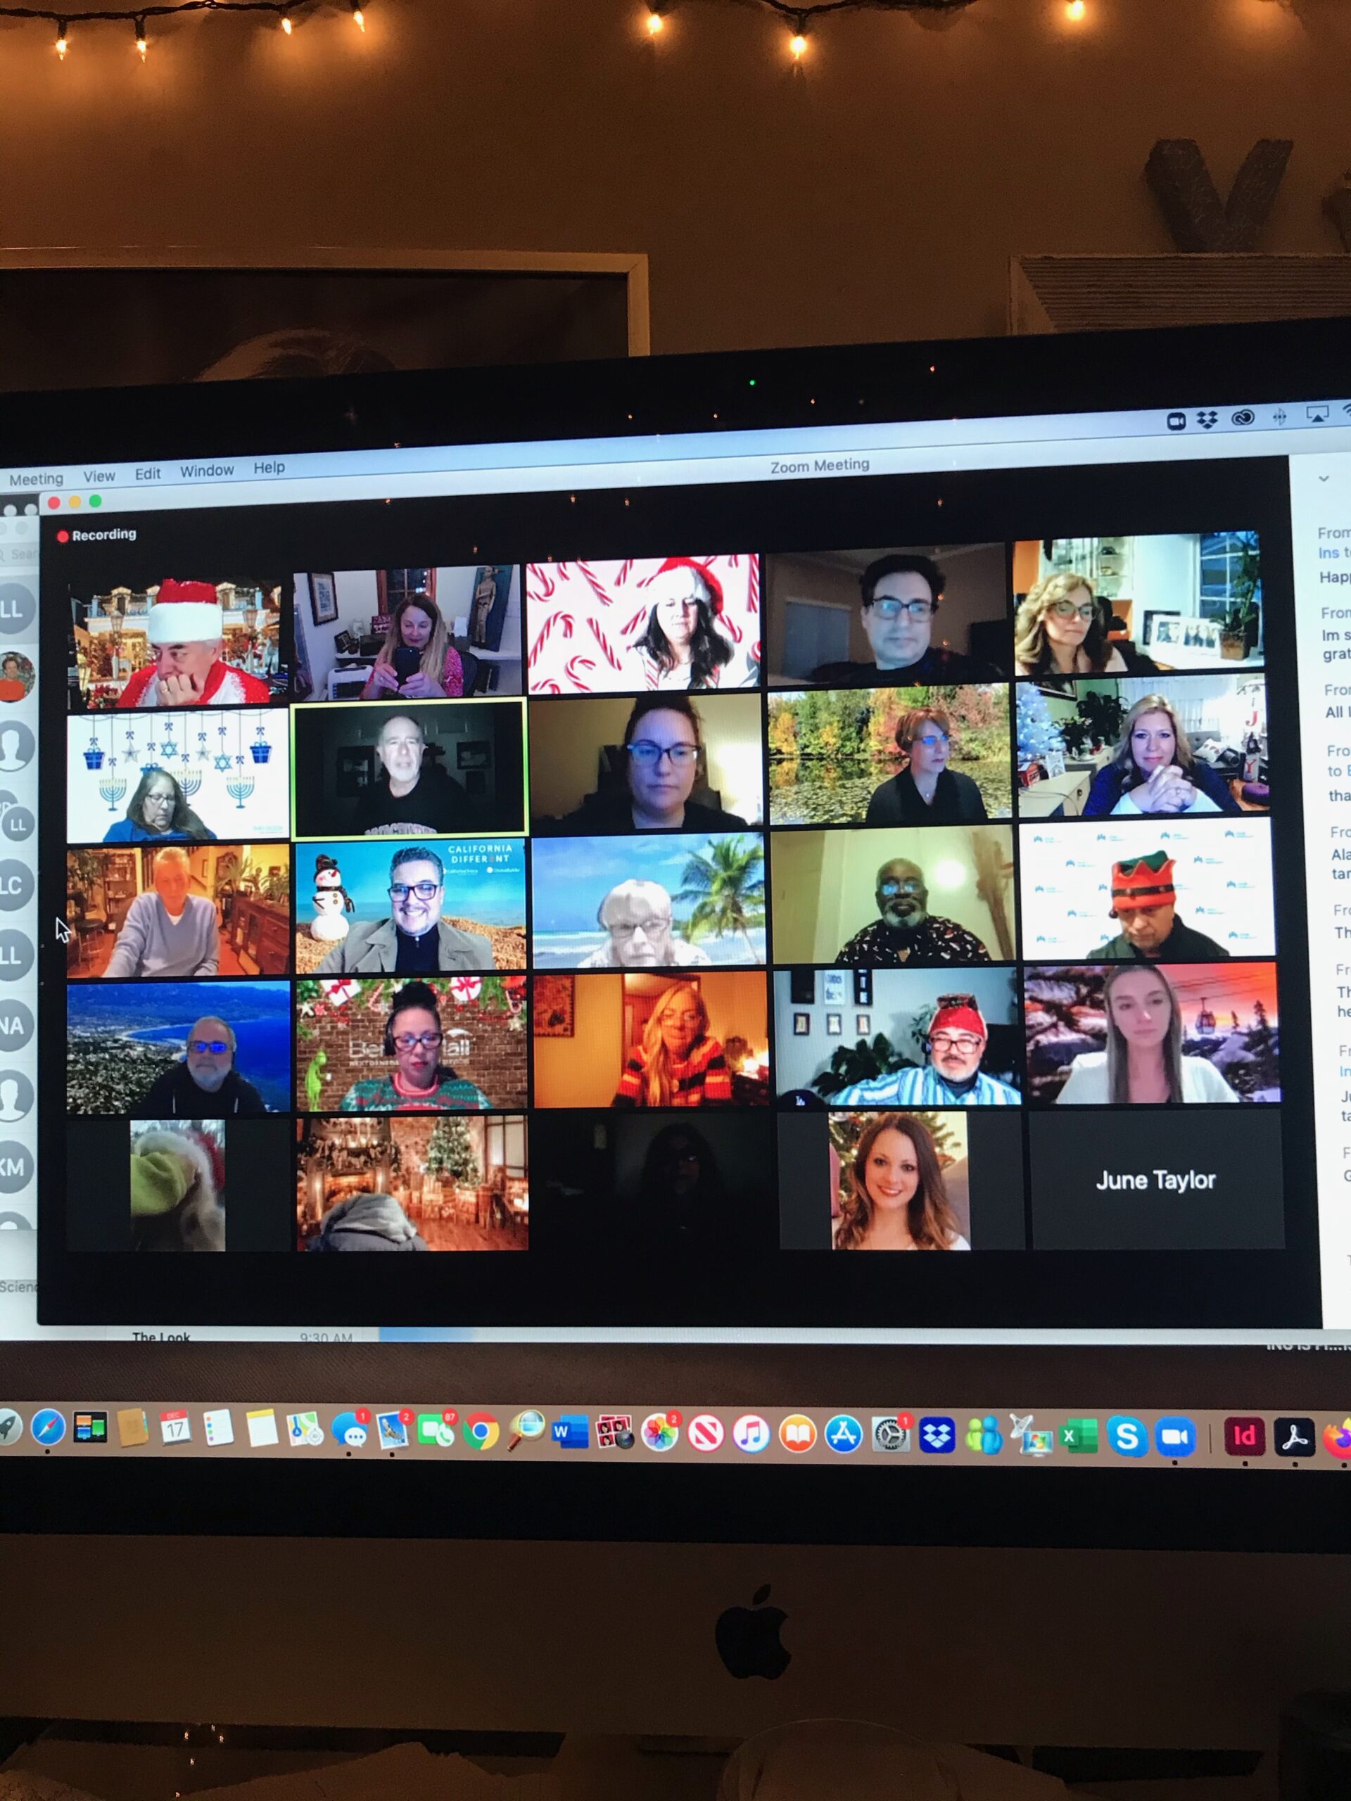The height and width of the screenshot is (1801, 1351).
Task: Open Creative Cloud menu bar icon
Action: click(x=1243, y=418)
